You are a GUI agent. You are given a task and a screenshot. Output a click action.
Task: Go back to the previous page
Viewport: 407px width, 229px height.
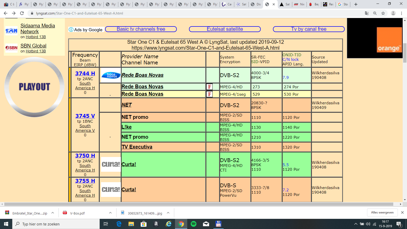tap(6, 13)
